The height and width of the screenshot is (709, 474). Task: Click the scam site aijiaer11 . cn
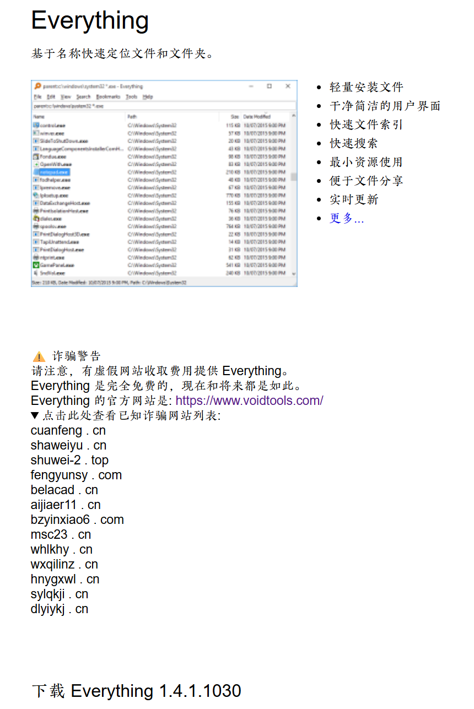coord(66,505)
